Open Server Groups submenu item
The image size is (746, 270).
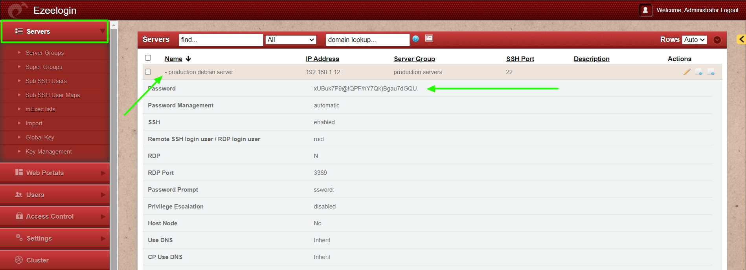[x=44, y=53]
